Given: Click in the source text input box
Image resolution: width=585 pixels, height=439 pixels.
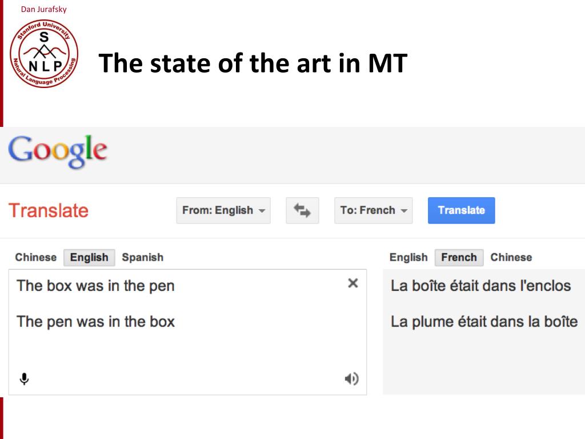Looking at the screenshot, I should tap(187, 332).
